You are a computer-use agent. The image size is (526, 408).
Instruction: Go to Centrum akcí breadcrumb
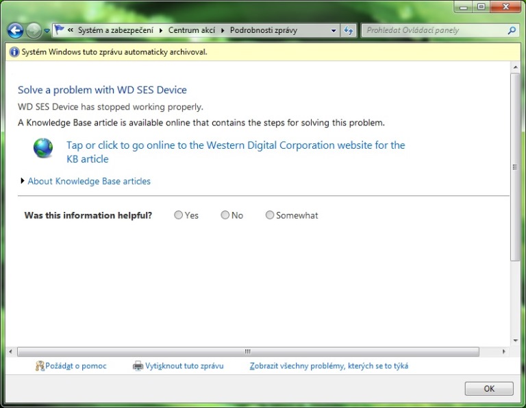pyautogui.click(x=192, y=30)
